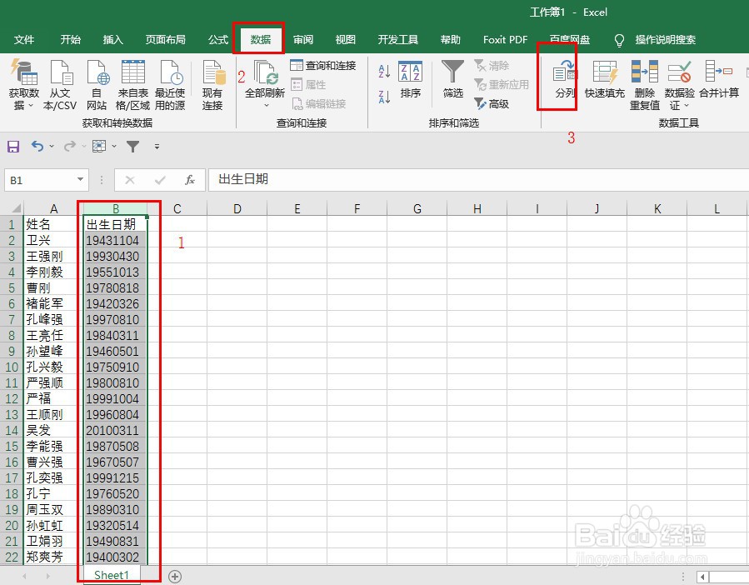Undo the last action
Viewport: 749px width, 585px height.
[37, 146]
